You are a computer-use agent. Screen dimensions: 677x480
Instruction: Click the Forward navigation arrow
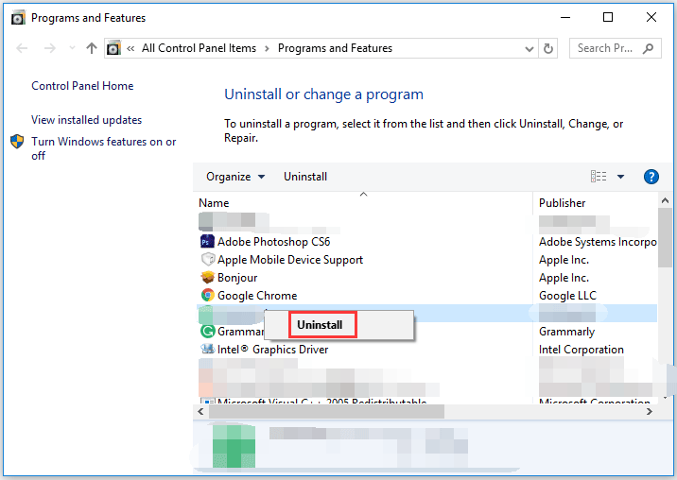50,48
